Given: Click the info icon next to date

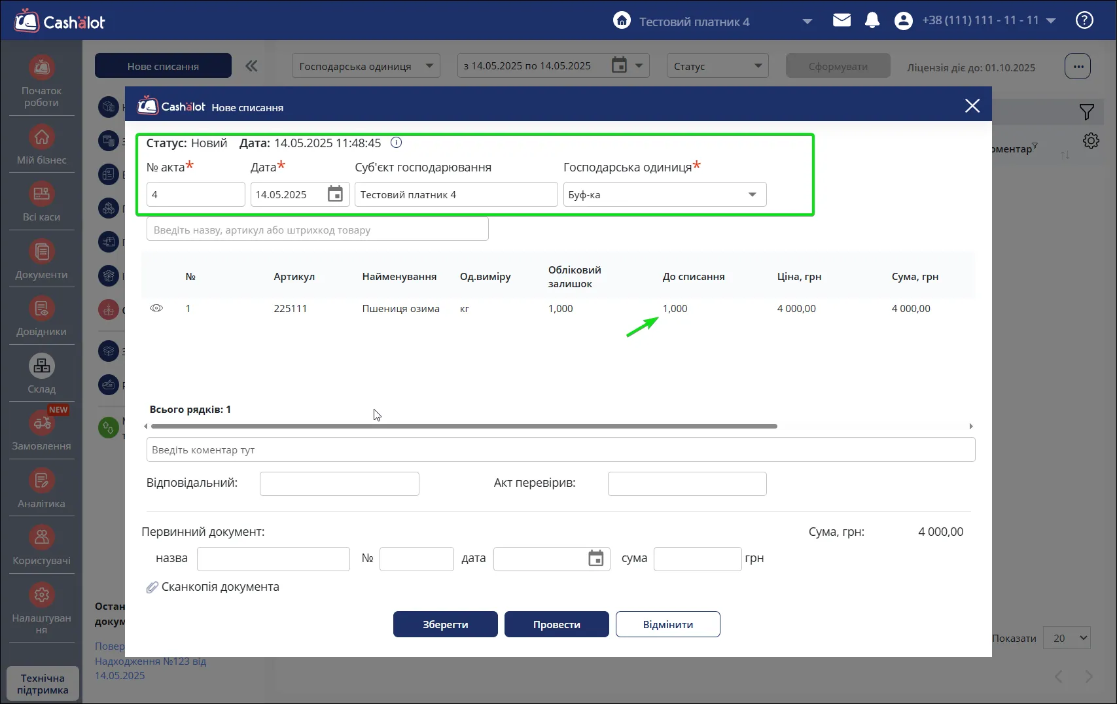Looking at the screenshot, I should coord(396,143).
